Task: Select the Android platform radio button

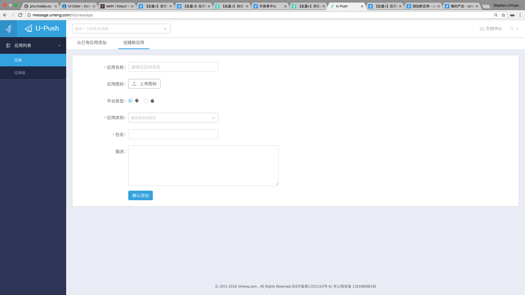Action: [x=130, y=101]
